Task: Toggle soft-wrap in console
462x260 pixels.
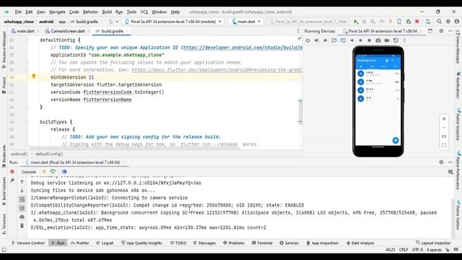Action: [22, 199]
